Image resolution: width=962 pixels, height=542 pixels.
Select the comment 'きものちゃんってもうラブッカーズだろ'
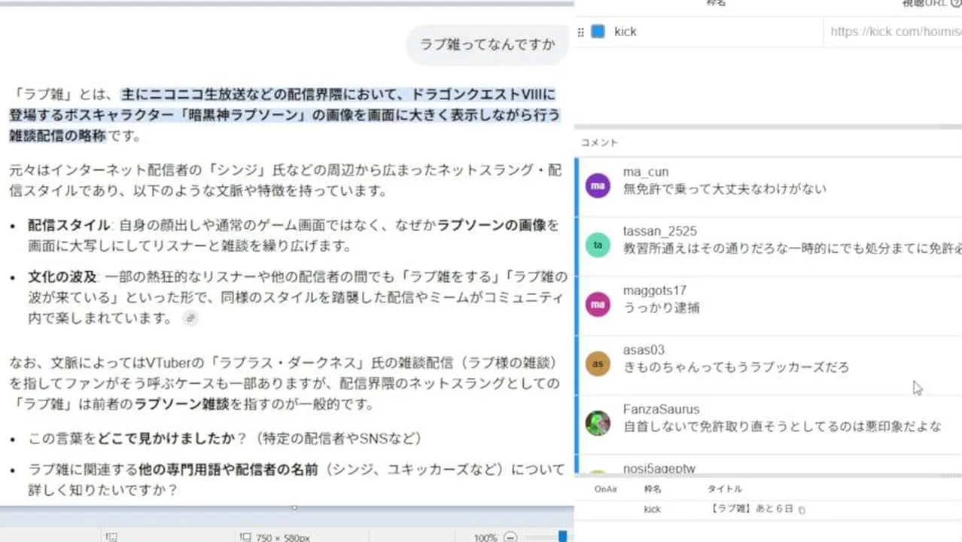click(736, 367)
